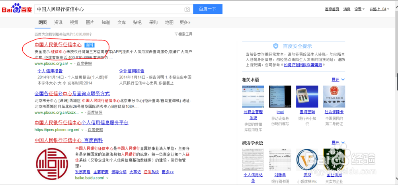Image resolution: width=398 pixels, height=185 pixels.
Task: Open the 百度百科 result title
Action: 68,140
